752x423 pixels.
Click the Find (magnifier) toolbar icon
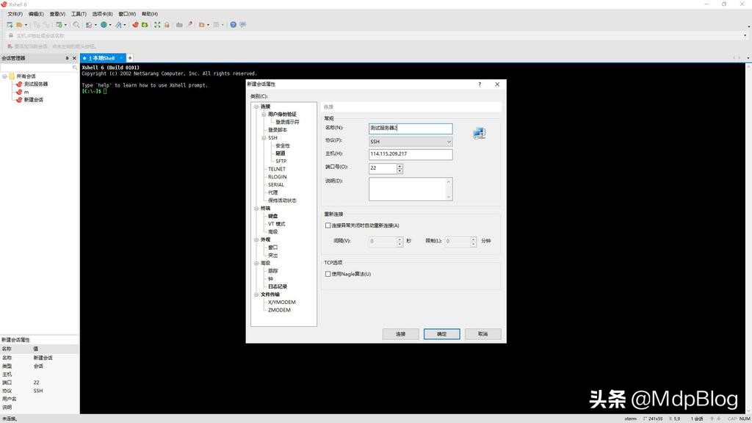click(x=76, y=24)
